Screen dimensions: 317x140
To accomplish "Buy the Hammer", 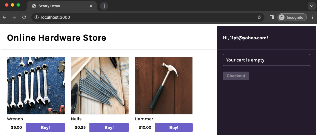I will click(x=174, y=128).
